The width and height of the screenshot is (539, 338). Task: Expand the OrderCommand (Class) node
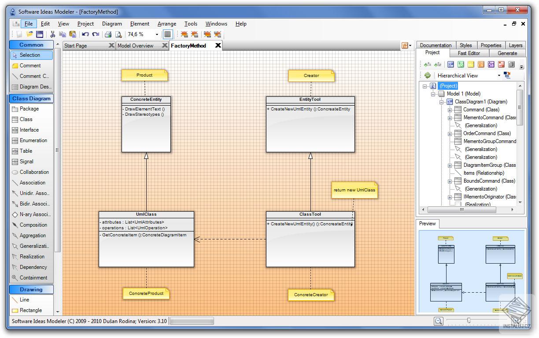click(x=450, y=133)
